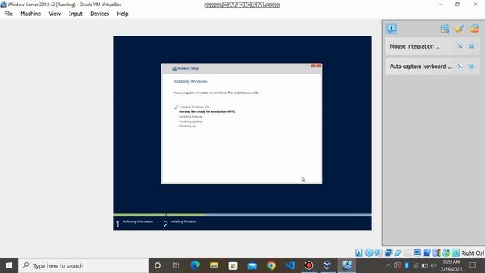The height and width of the screenshot is (273, 485).
Task: Click the shared folders status icon
Action: click(x=408, y=253)
